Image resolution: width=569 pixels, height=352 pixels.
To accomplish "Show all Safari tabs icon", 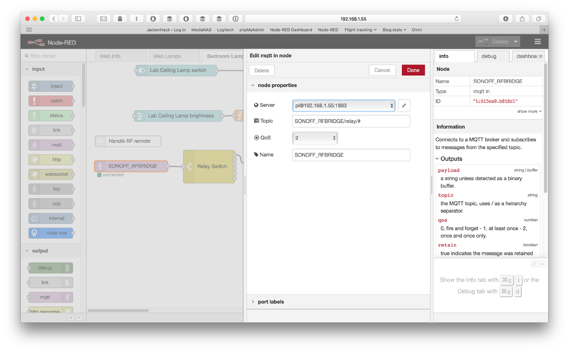I will point(539,19).
